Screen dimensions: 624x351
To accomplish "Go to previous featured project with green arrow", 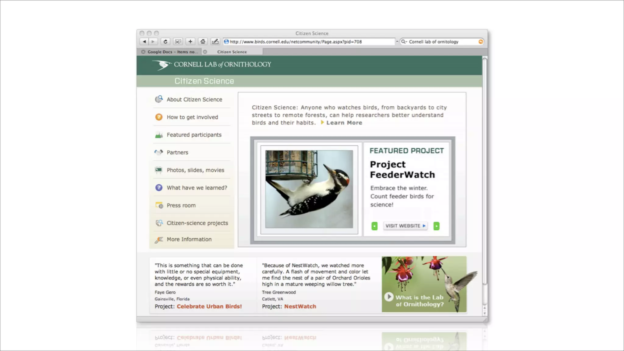I will point(374,226).
